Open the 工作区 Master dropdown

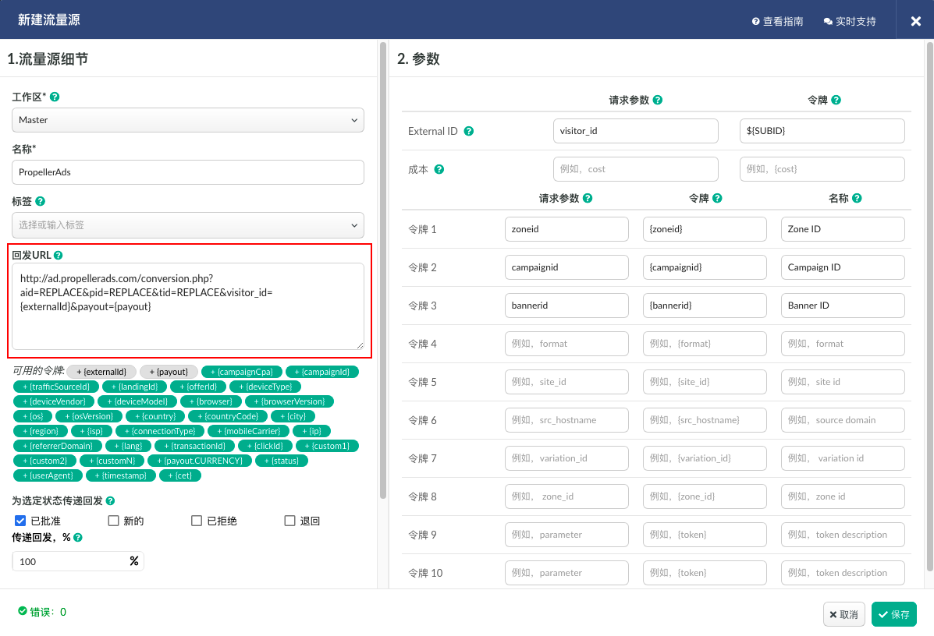[x=187, y=120]
